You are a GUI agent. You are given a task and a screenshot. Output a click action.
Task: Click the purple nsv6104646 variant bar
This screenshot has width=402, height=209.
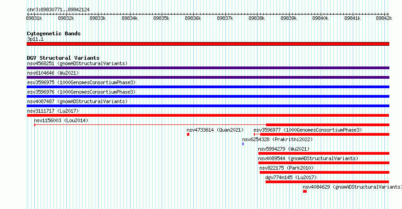[208, 77]
